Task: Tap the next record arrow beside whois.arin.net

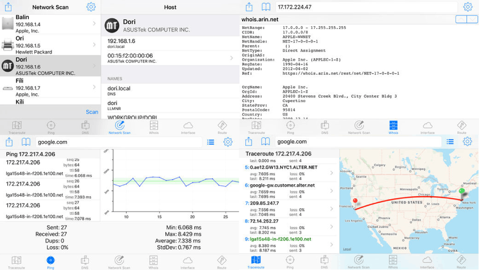Action: coord(472,19)
